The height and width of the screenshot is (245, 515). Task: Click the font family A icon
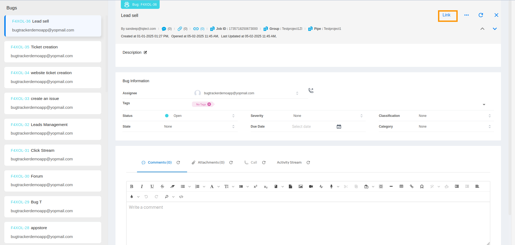tap(212, 186)
